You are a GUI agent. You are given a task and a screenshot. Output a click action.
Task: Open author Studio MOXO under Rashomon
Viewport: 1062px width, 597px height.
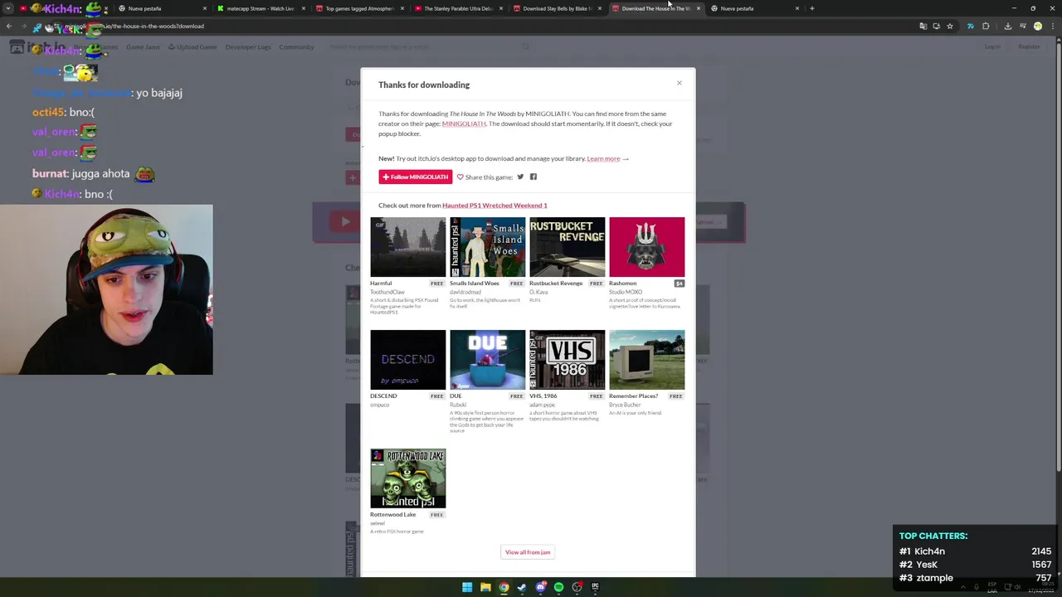[626, 292]
